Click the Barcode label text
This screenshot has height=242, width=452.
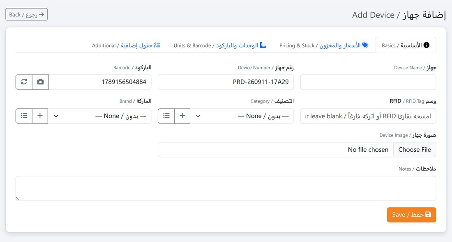point(132,68)
